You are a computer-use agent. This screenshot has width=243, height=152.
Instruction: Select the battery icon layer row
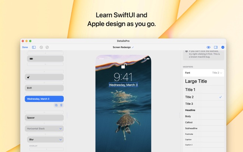45,59
